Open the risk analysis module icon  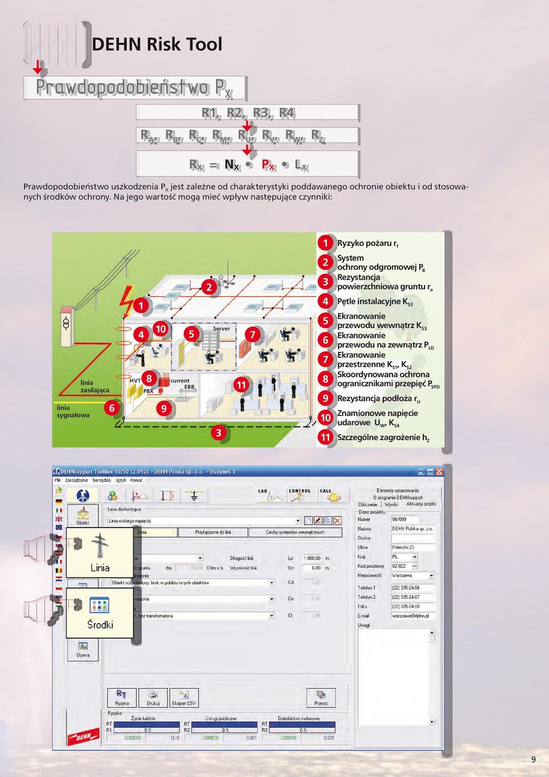(83, 495)
